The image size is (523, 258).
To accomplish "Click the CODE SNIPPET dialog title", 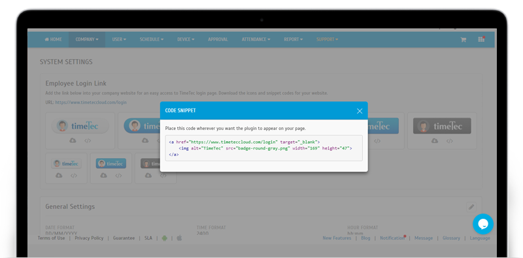I will tap(180, 110).
